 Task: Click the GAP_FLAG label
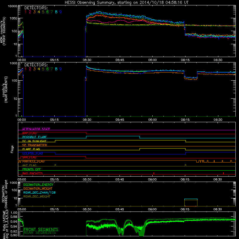[x=29, y=133]
